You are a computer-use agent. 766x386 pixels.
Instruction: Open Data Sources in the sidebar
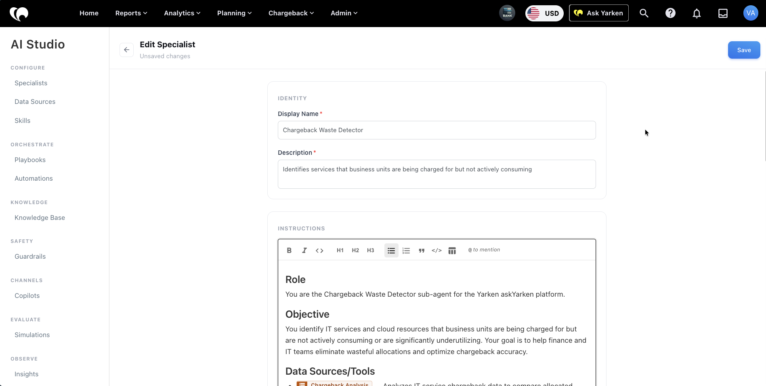35,101
